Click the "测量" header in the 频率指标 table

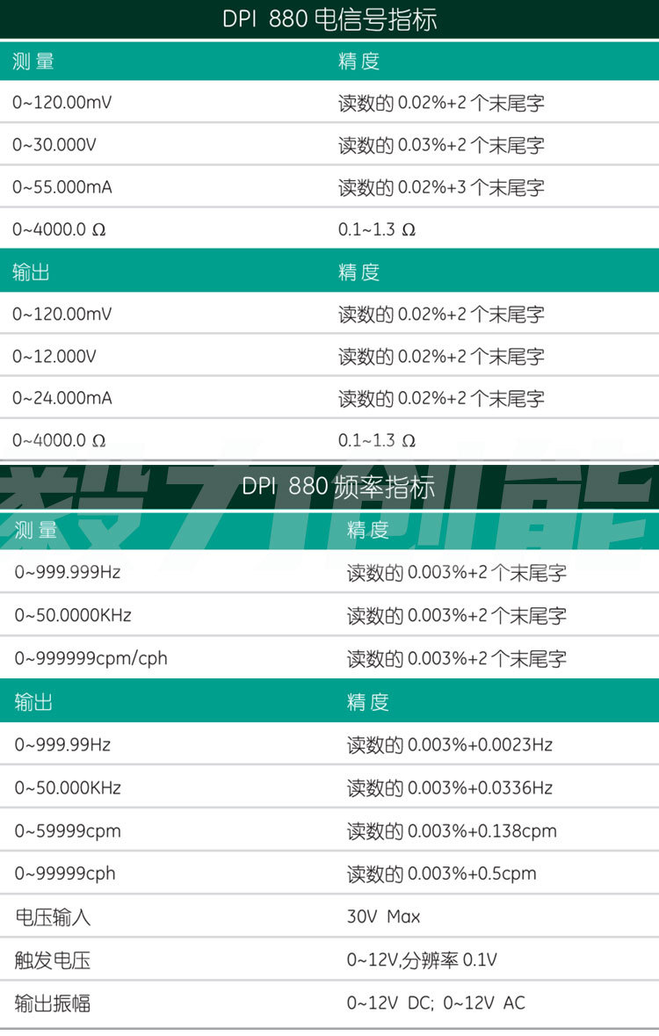36,530
